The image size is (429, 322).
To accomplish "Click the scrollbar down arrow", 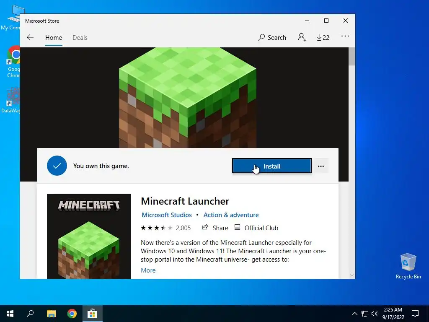I will 352,275.
